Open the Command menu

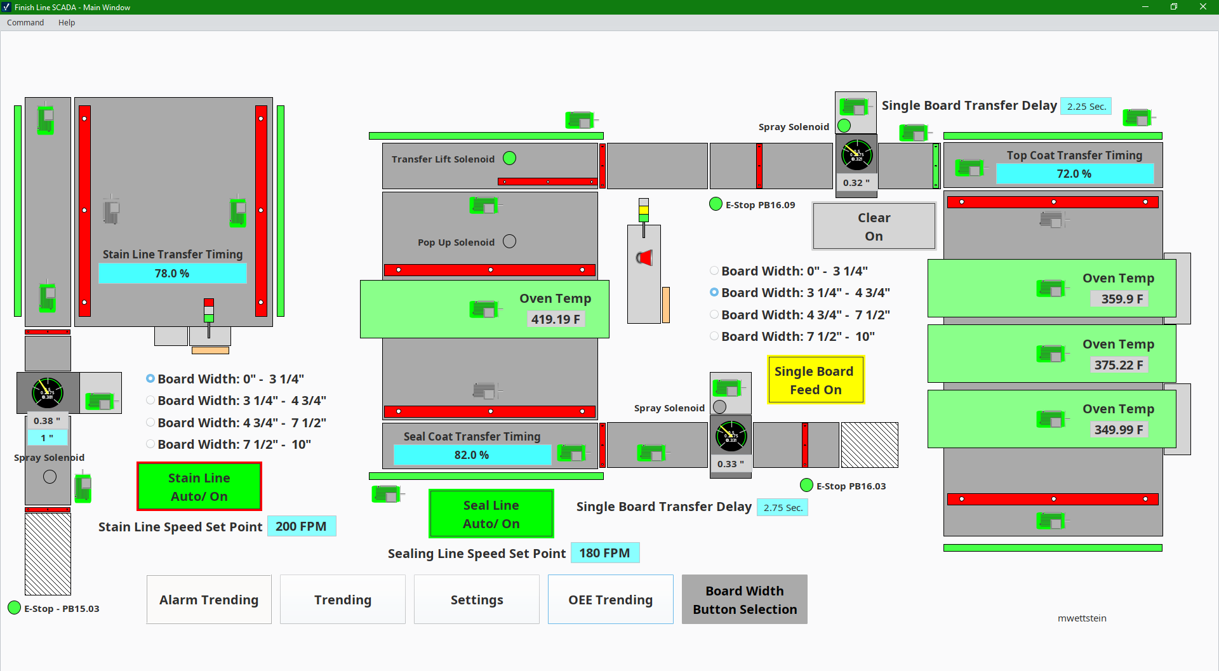pos(25,22)
